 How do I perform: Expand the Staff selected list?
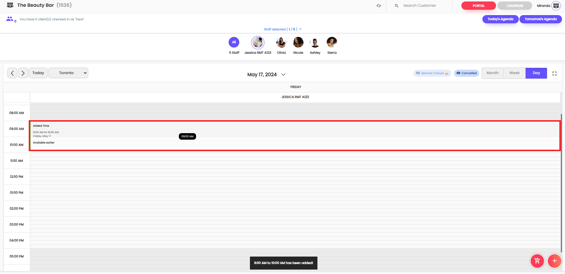[x=282, y=29]
